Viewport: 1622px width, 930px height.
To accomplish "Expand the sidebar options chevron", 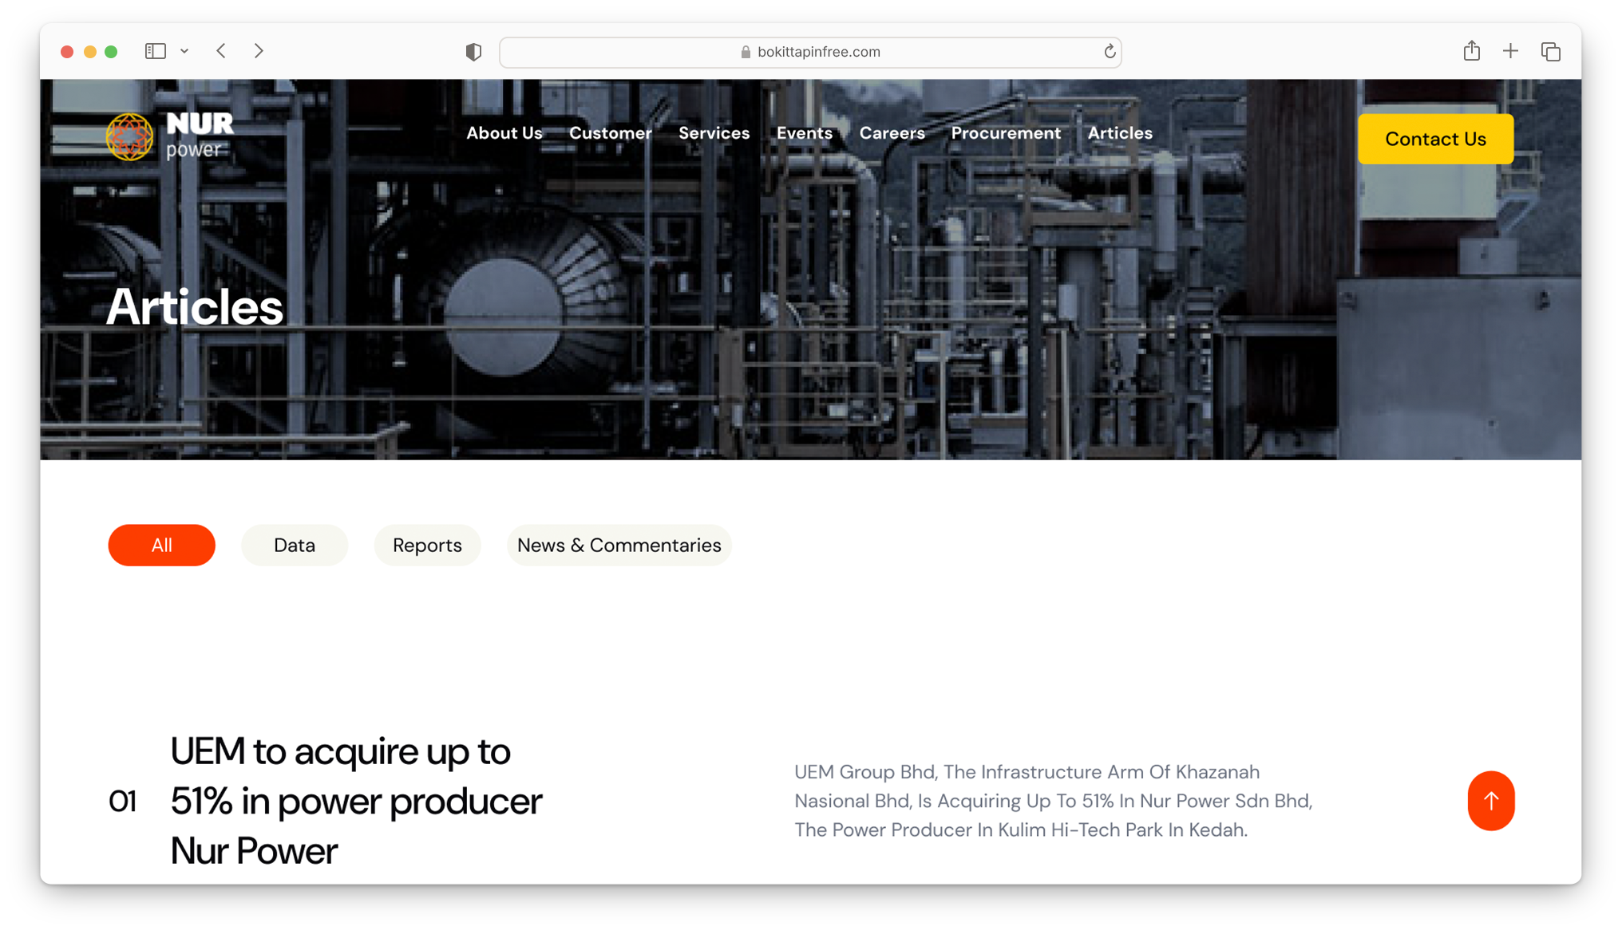I will (184, 51).
